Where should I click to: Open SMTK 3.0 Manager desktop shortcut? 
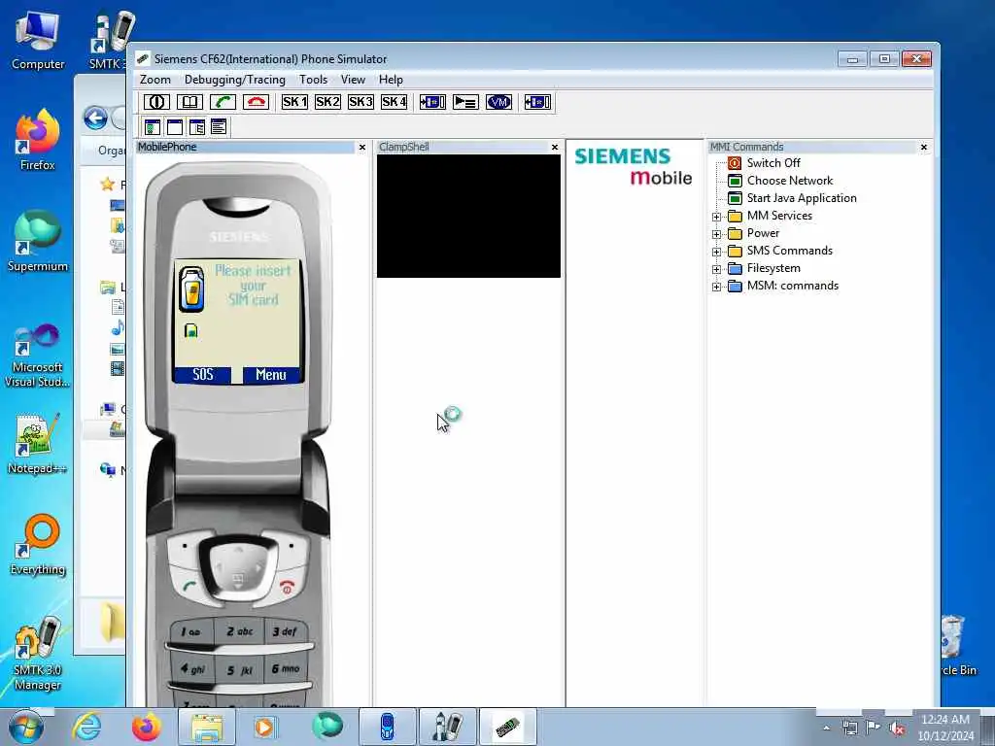[x=38, y=654]
